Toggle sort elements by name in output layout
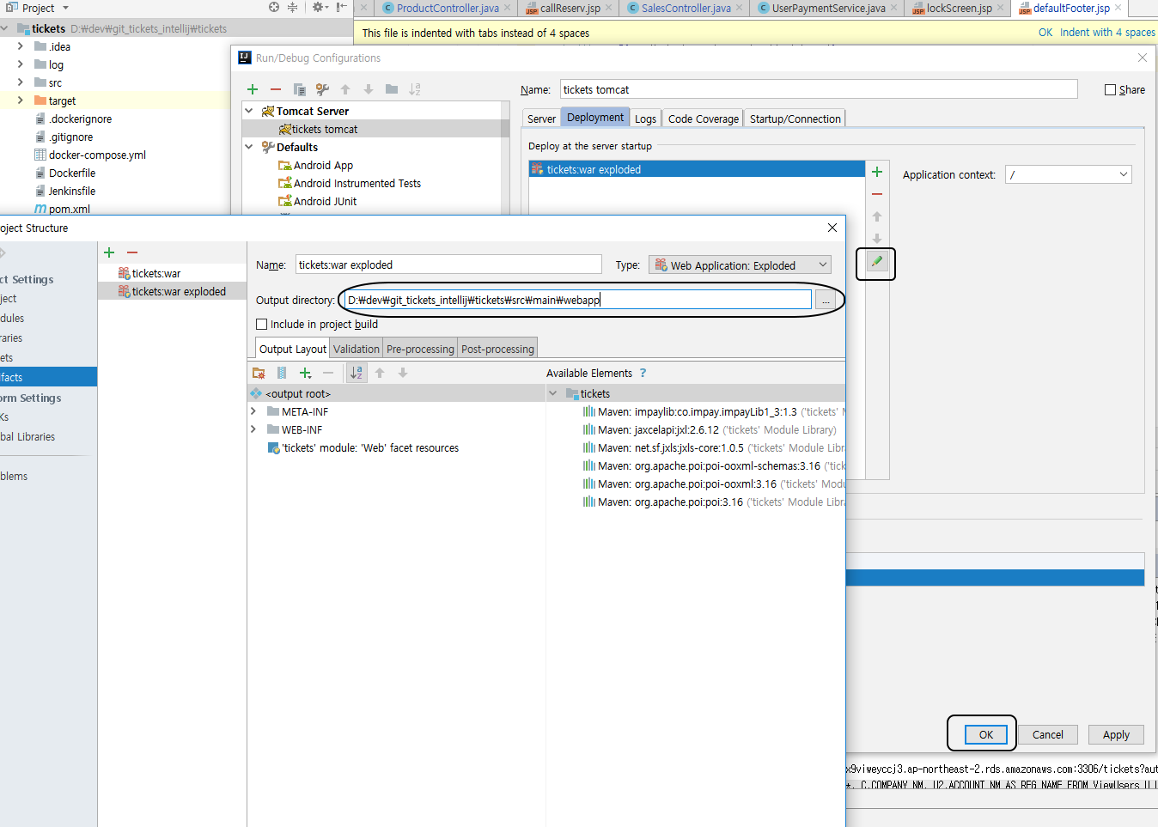The width and height of the screenshot is (1158, 827). point(357,373)
